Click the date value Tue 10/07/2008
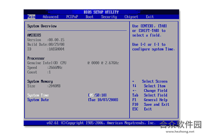The height and width of the screenshot is (135, 203). (103, 100)
